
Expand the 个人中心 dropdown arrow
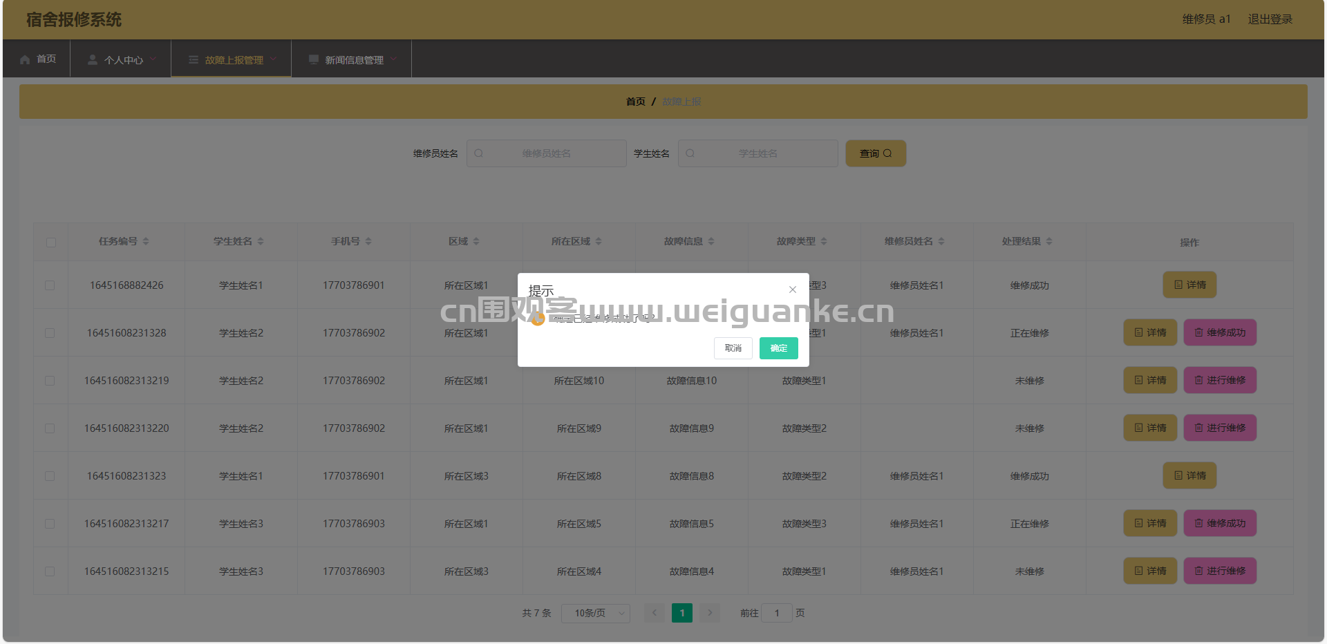tap(153, 59)
